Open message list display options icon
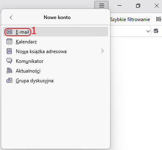The width and height of the screenshot is (162, 150). click(x=159, y=19)
